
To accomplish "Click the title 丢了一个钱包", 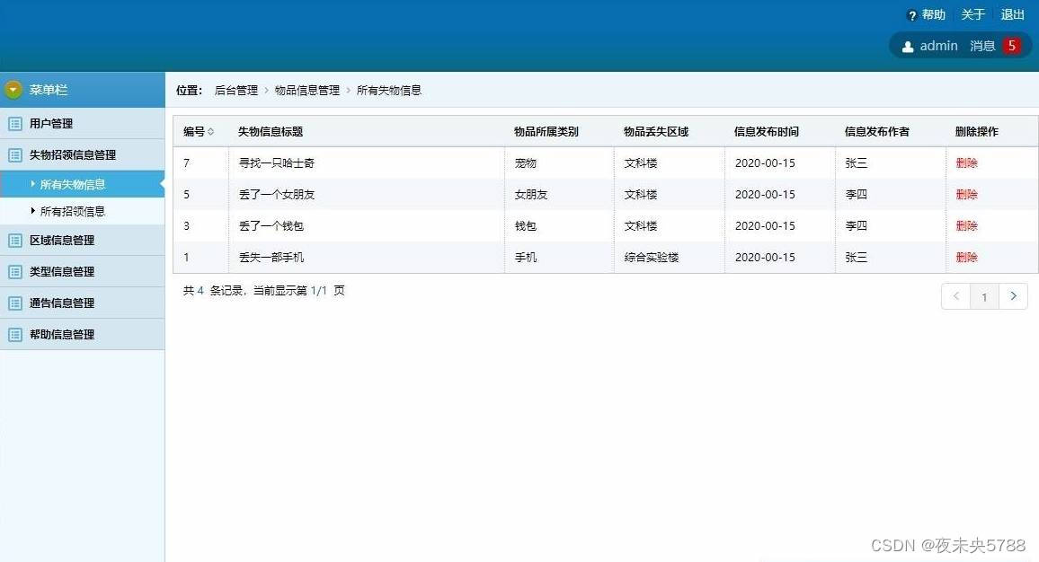I will 271,226.
